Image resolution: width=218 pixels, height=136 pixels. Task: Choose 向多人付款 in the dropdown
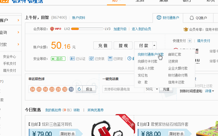(x=146, y=68)
